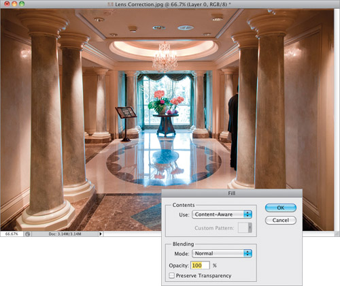This screenshot has width=340, height=286.
Task: Open the Use dropdown showing Content-Aware
Action: pos(222,214)
